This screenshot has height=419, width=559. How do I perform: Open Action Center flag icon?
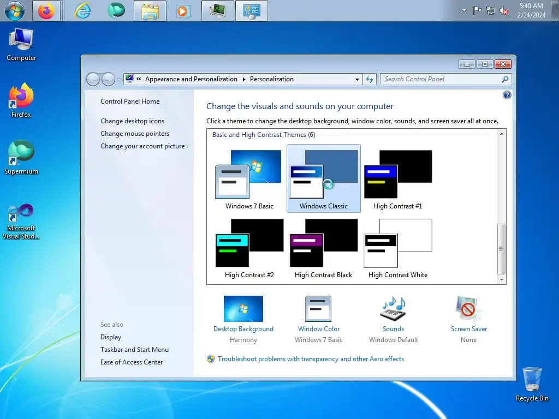pos(477,10)
